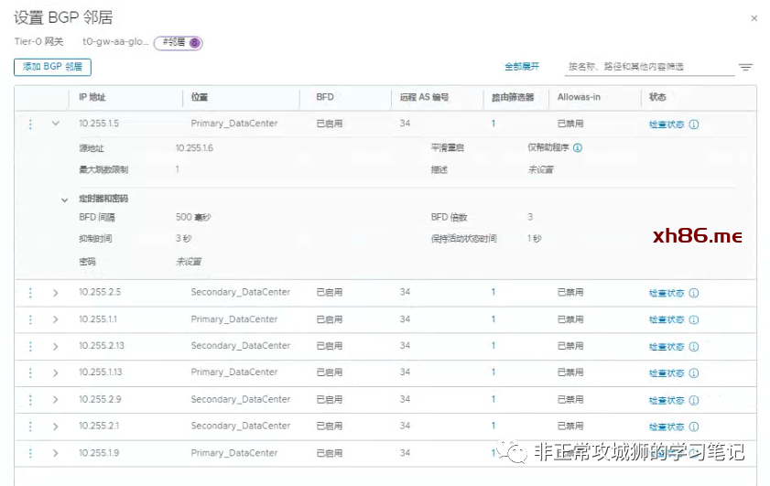The height and width of the screenshot is (486, 770).
Task: Click info icon next to 10.255.1.5 status
Action: [x=693, y=124]
